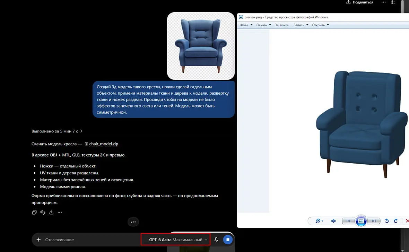
Task: Expand thinking details 'Выполнено за 5 мин'
Action: tap(57, 131)
